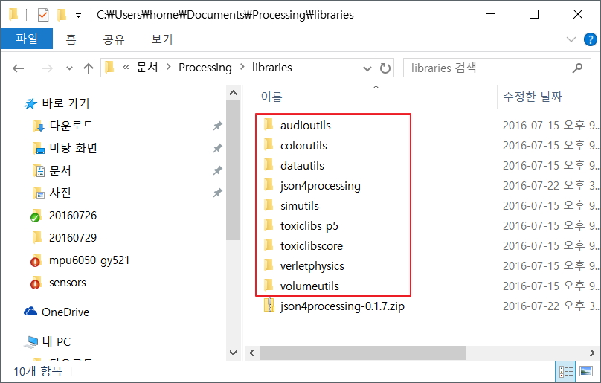
Task: Open the address bar history dropdown
Action: point(367,68)
